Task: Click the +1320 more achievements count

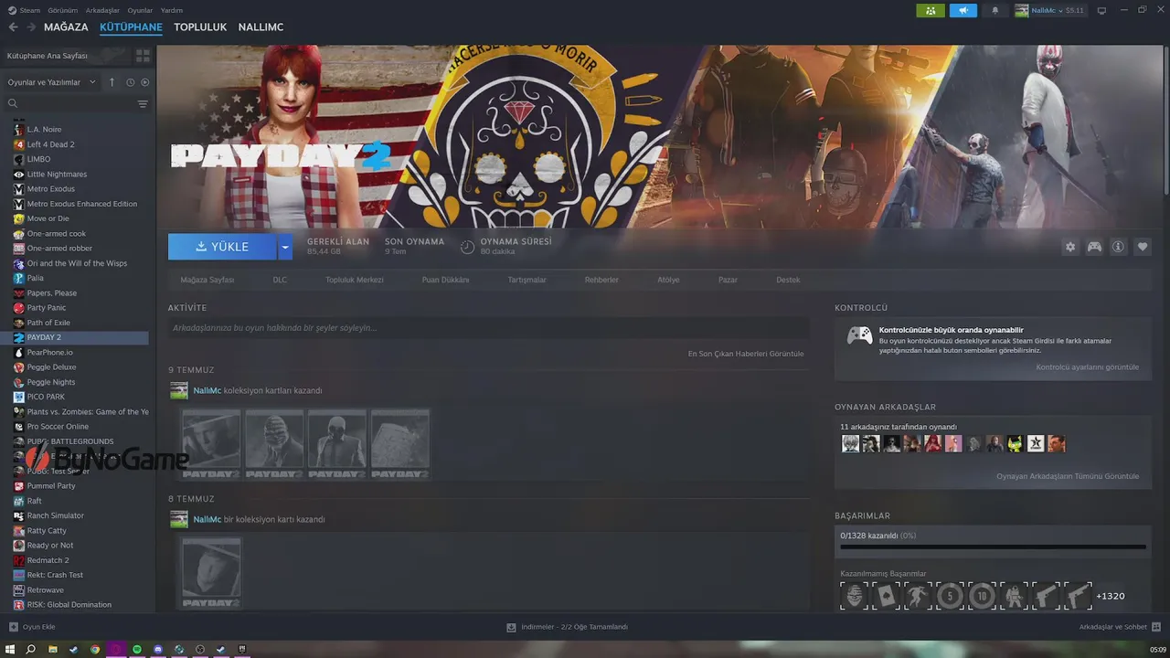Action: pos(1110,596)
